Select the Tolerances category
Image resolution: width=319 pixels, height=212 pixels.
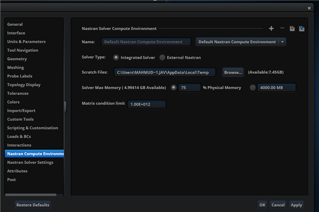coord(18,94)
